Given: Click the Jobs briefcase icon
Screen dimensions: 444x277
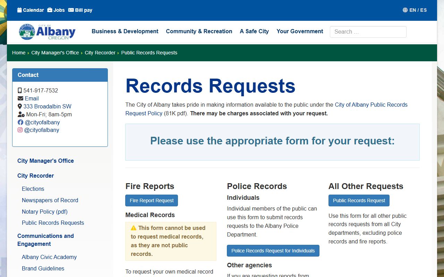Looking at the screenshot, I should [50, 10].
